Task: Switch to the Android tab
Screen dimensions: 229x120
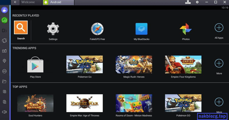Action: click(58, 2)
